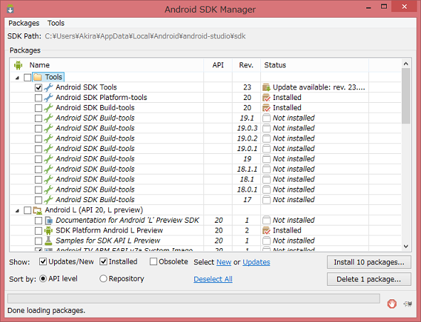Click the loading progress bar

coord(193,299)
